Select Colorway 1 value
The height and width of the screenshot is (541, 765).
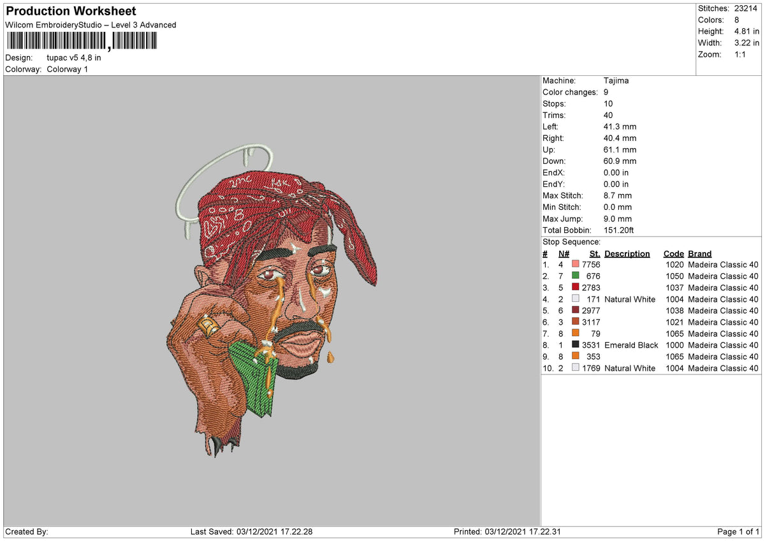coord(67,69)
